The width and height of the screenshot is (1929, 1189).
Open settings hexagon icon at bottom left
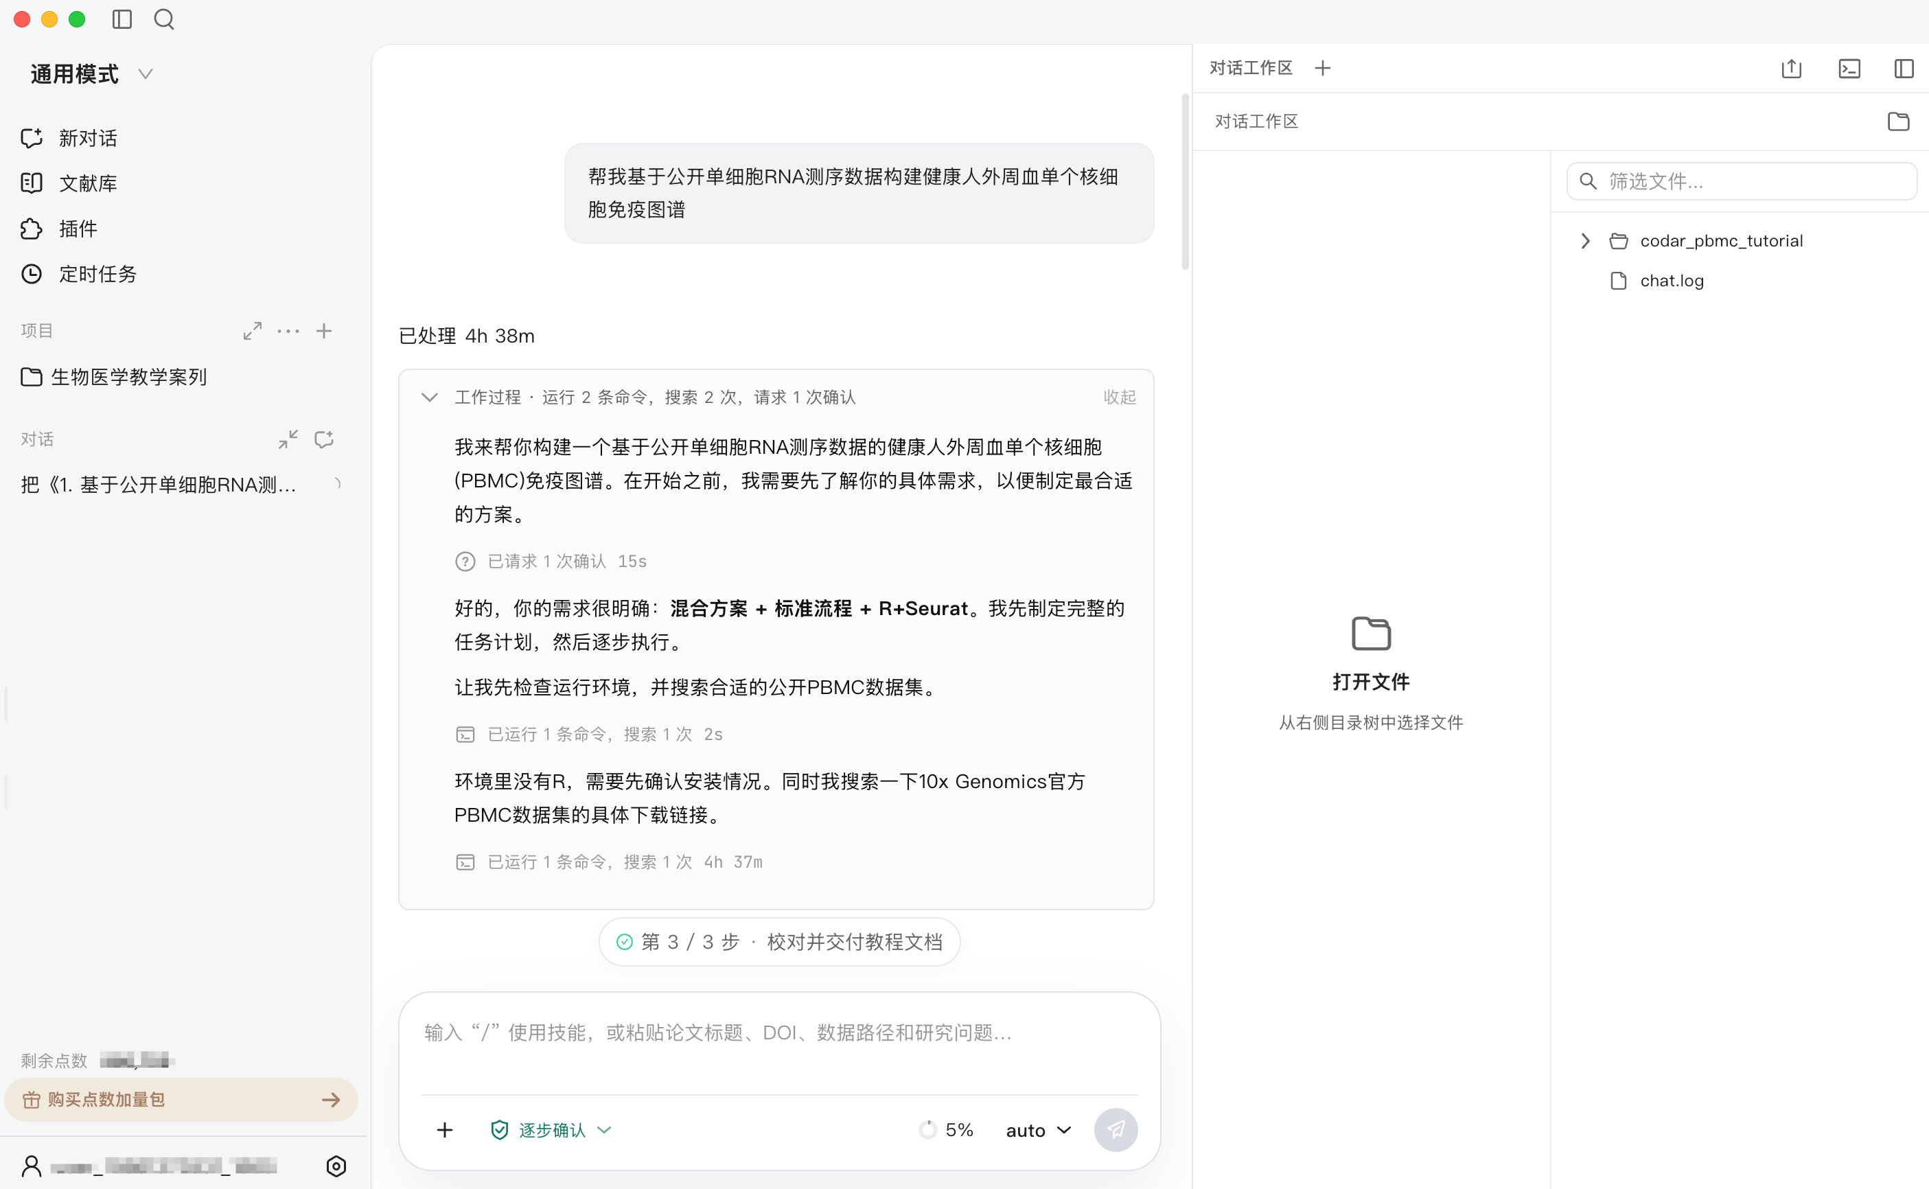[x=336, y=1166]
